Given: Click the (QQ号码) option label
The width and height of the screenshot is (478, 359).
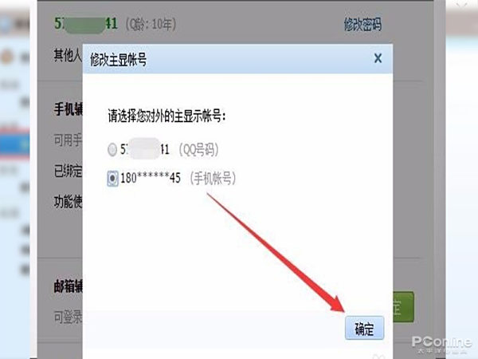Looking at the screenshot, I should point(198,150).
